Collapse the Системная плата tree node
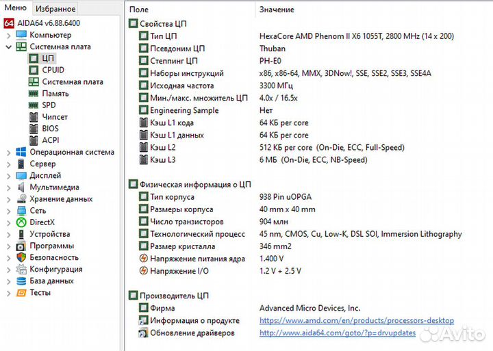The image size is (493, 351). pyautogui.click(x=8, y=47)
